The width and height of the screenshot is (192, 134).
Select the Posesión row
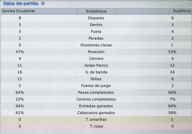pyautogui.click(x=96, y=52)
